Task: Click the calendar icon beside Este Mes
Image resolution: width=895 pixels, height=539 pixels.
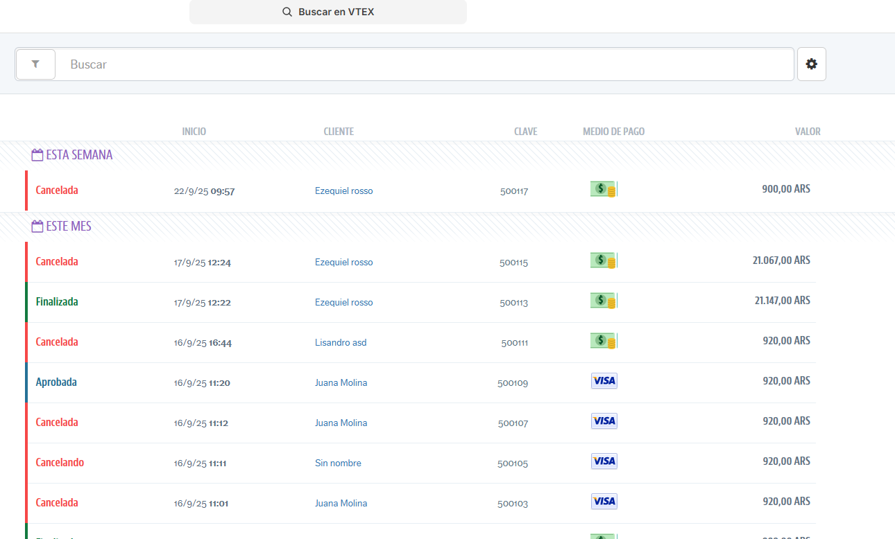Action: [x=37, y=227]
